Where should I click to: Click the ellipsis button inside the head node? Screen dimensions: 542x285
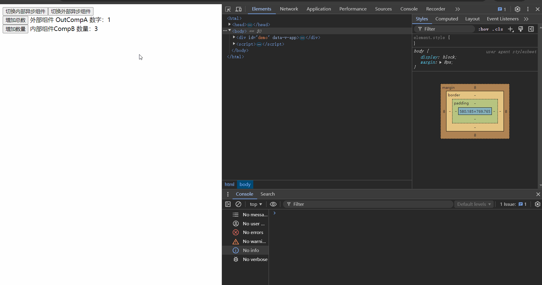tap(250, 25)
